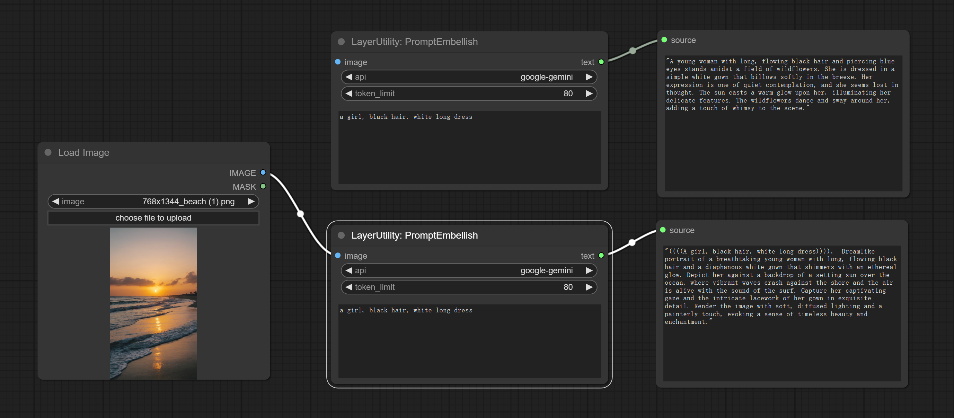The height and width of the screenshot is (418, 954).
Task: Collapse the Load Image node via title dot
Action: coord(48,152)
